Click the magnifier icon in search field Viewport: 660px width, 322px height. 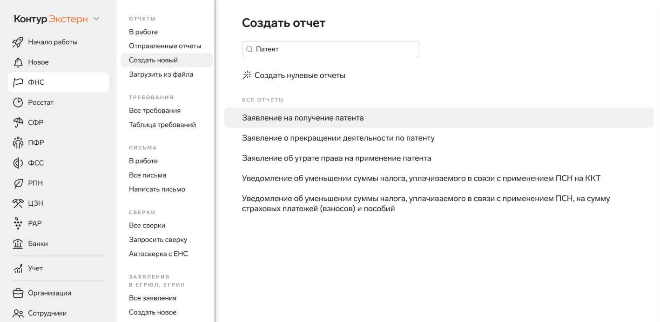[249, 49]
